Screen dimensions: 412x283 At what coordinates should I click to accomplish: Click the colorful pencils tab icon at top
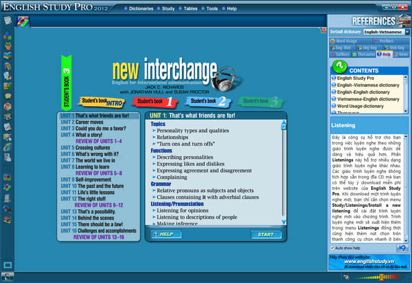coord(23,22)
